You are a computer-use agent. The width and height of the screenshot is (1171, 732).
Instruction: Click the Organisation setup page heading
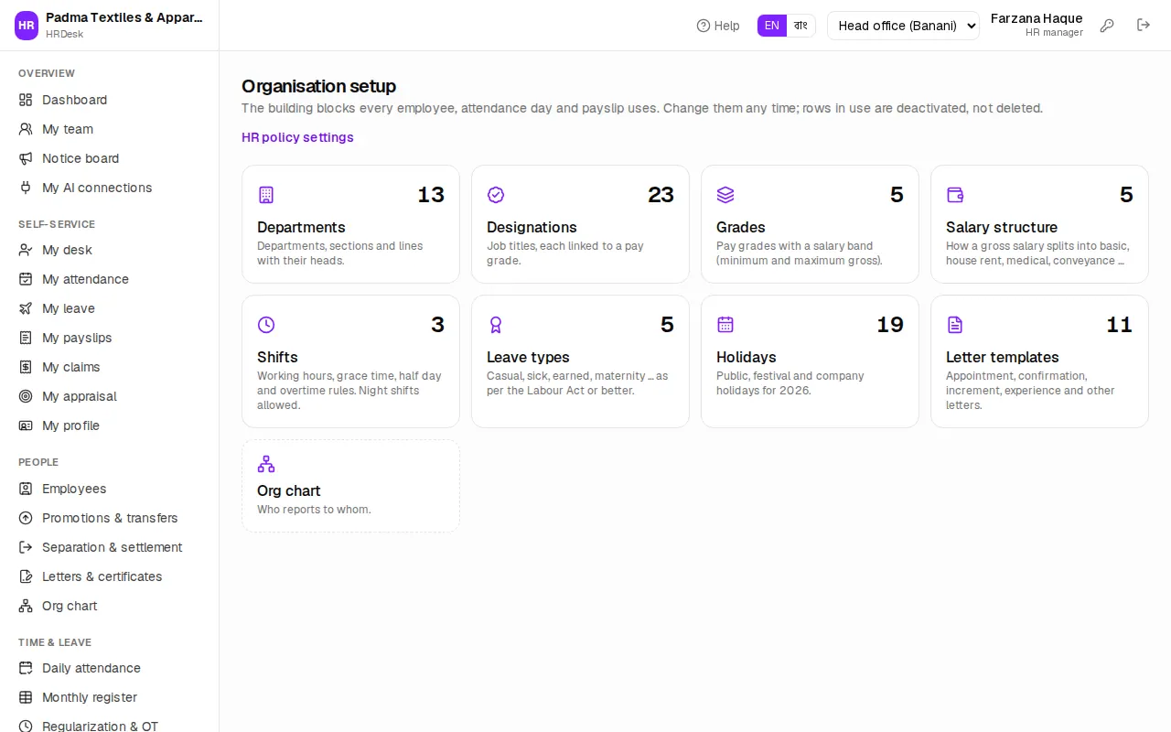pyautogui.click(x=318, y=86)
